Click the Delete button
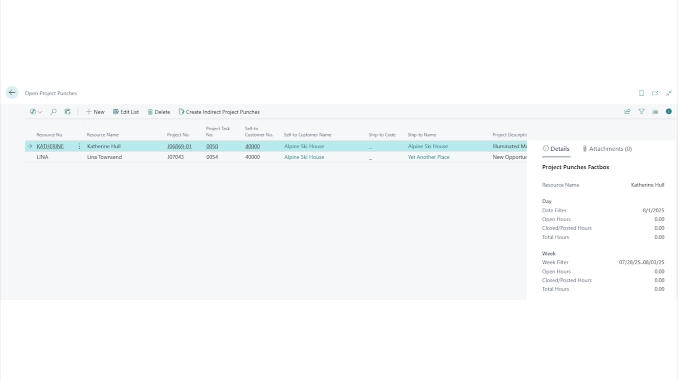The height and width of the screenshot is (381, 678). pos(159,112)
